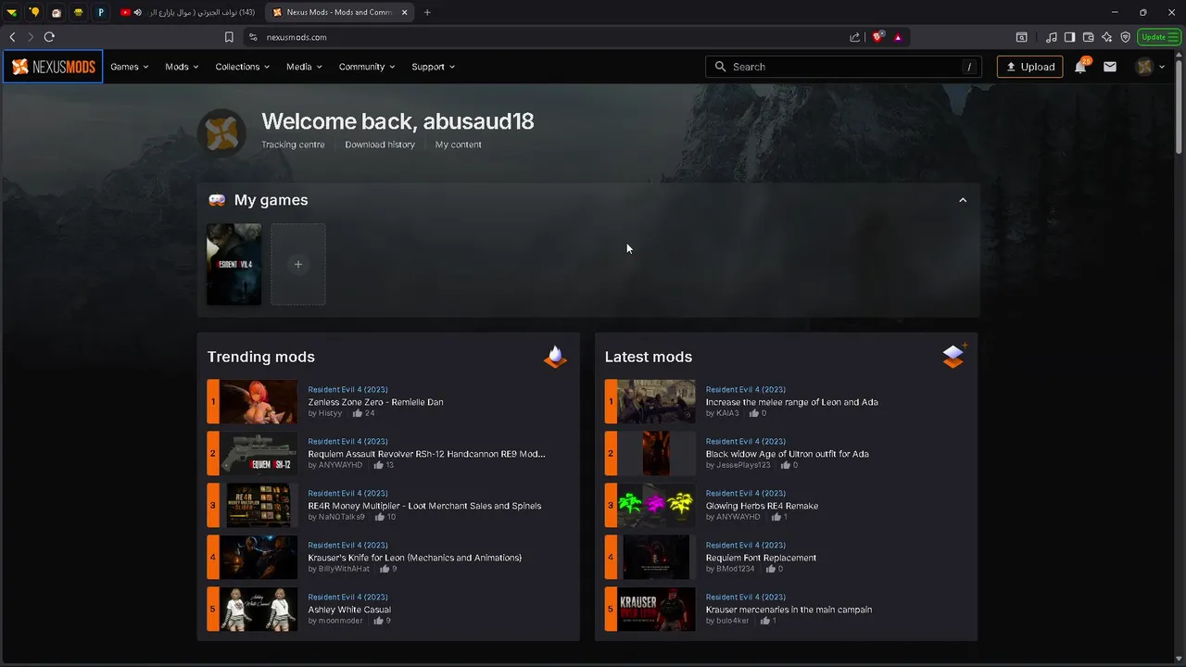Add a game with the plus tile
Screen dimensions: 1186x667
click(297, 264)
